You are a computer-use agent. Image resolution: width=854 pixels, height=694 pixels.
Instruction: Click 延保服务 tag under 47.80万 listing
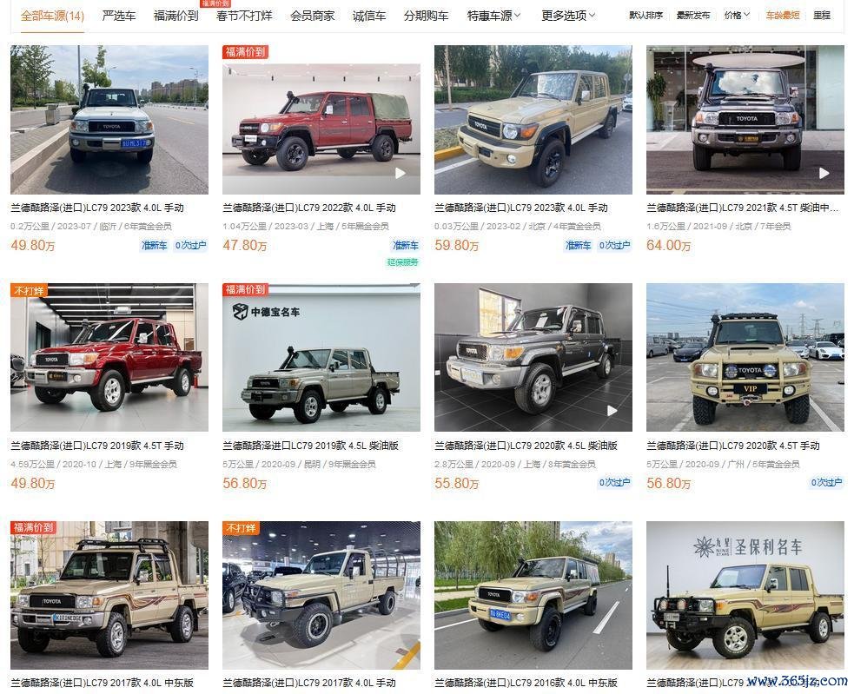[x=403, y=262]
